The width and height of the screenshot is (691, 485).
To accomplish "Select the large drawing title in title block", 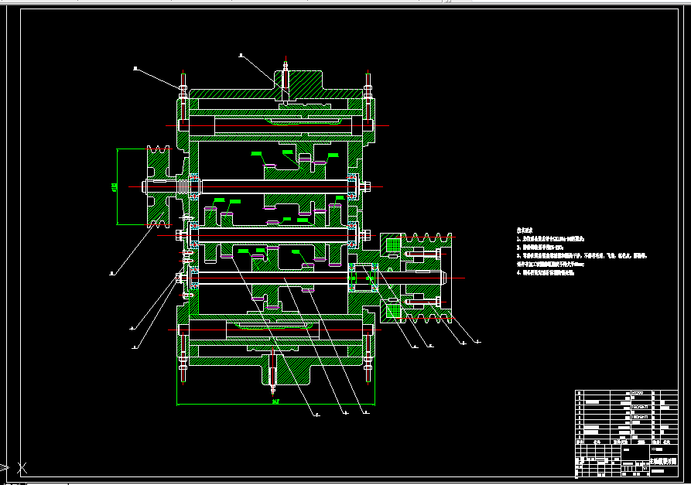I will tap(663, 462).
